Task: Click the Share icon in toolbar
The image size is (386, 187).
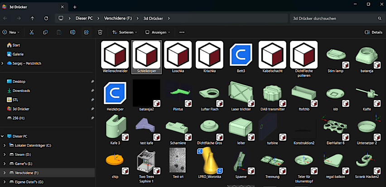Action: [87, 32]
